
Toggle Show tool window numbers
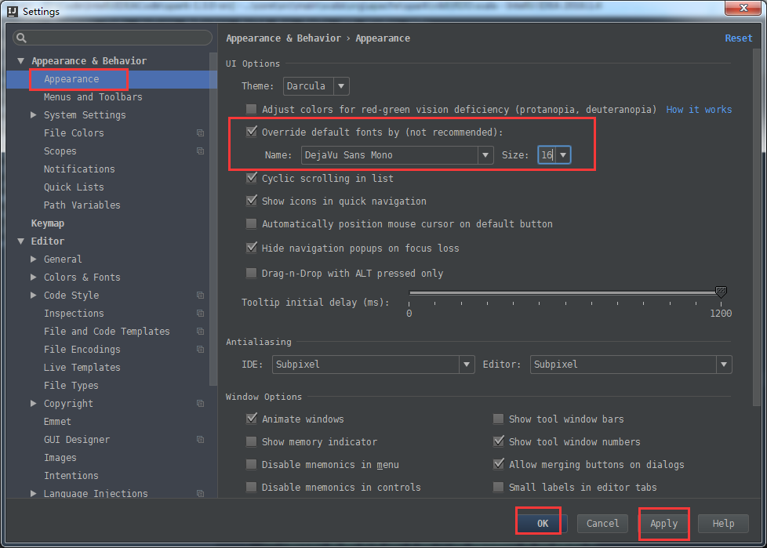coord(499,441)
